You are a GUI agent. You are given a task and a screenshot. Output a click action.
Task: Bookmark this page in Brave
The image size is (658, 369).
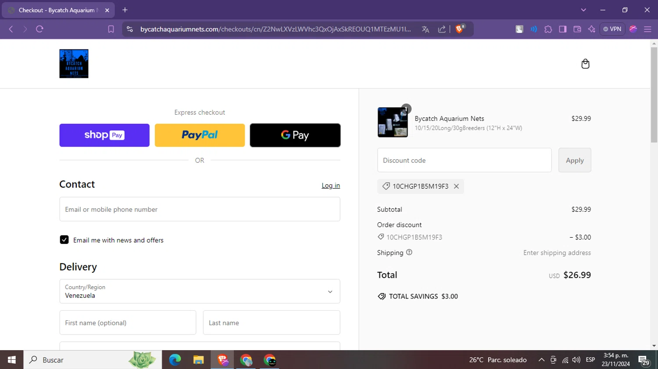point(111,29)
